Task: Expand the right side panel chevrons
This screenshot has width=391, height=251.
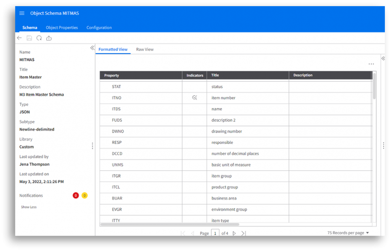Action: (383, 58)
